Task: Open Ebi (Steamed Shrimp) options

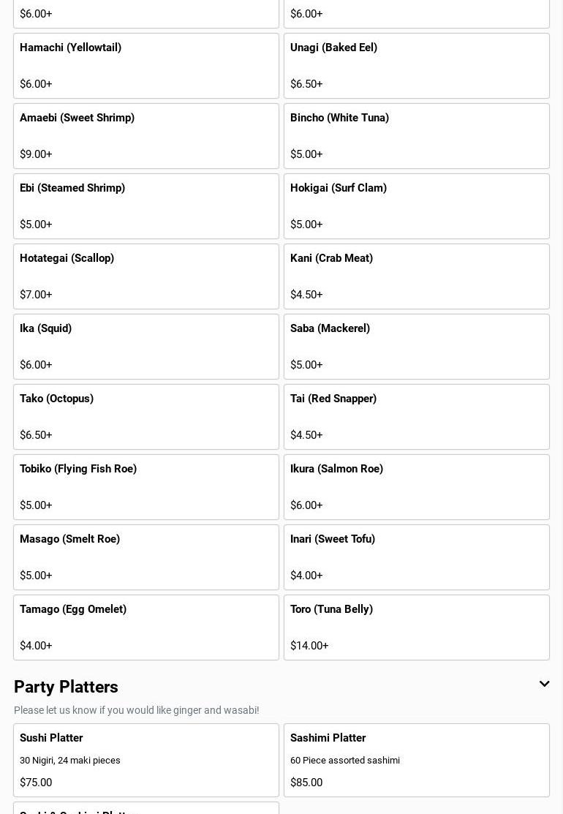Action: click(146, 206)
